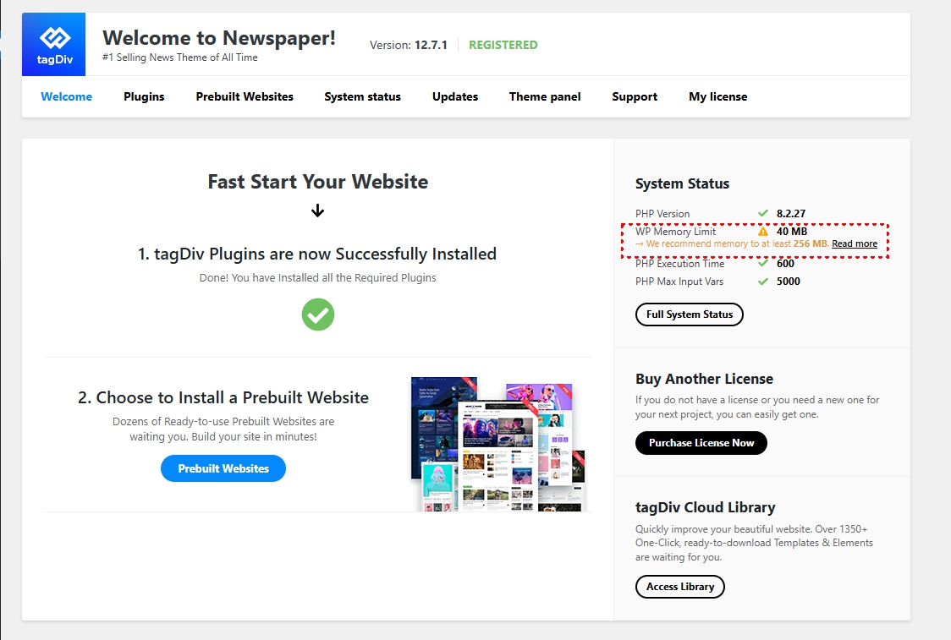The height and width of the screenshot is (640, 951).
Task: Click '#1 Selling News Theme of All Time'
Action: tap(180, 57)
